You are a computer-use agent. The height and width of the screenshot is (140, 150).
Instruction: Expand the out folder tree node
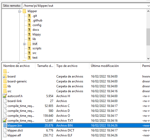tap(24, 44)
